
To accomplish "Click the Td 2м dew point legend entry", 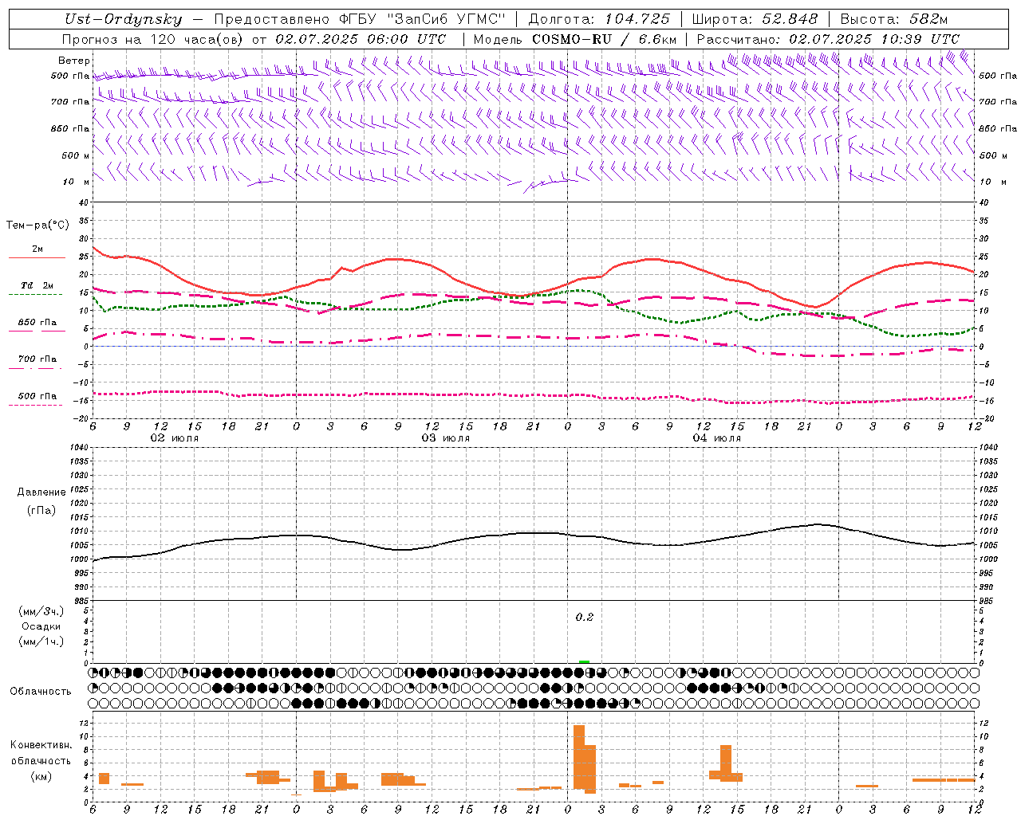I will pyautogui.click(x=37, y=285).
